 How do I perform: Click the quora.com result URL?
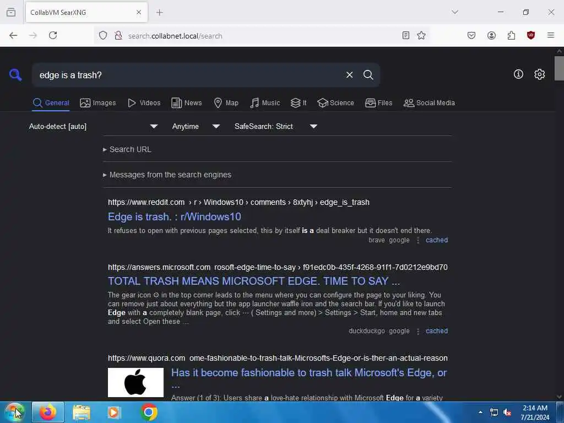[278, 358]
